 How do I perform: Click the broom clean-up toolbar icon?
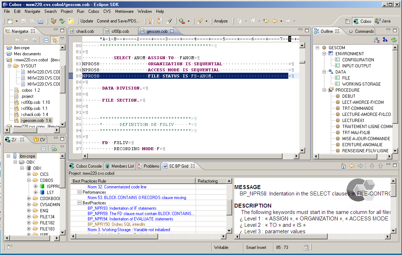(53, 21)
